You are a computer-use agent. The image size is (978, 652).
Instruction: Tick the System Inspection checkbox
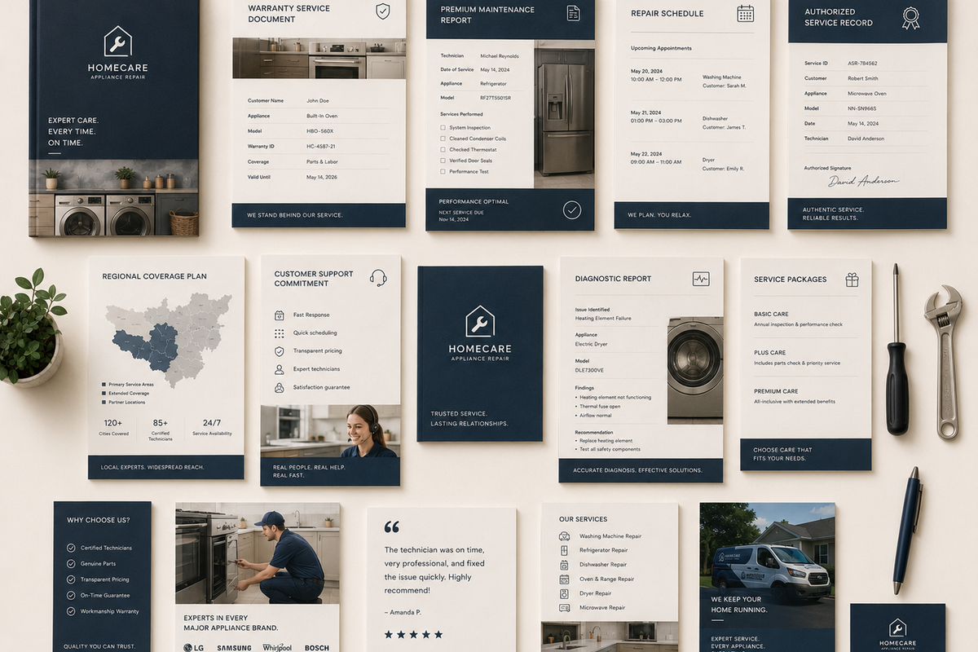point(443,128)
